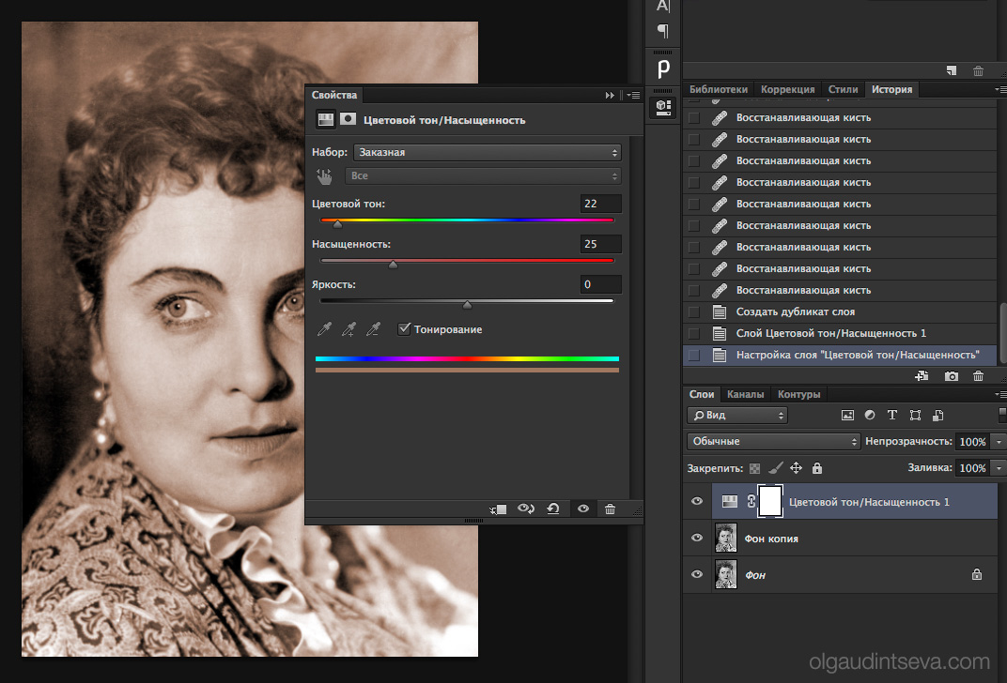Reset adjustment to defaults
The width and height of the screenshot is (1007, 683).
[x=553, y=508]
